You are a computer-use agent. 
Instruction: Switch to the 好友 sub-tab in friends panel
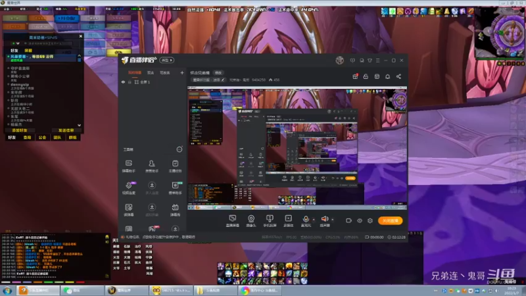(x=14, y=51)
